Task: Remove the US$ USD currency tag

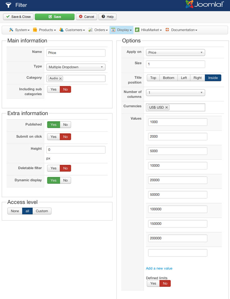Action: point(166,108)
